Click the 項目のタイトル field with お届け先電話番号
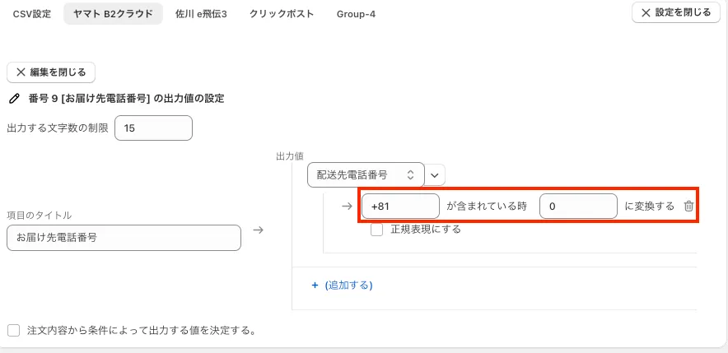 coord(124,238)
